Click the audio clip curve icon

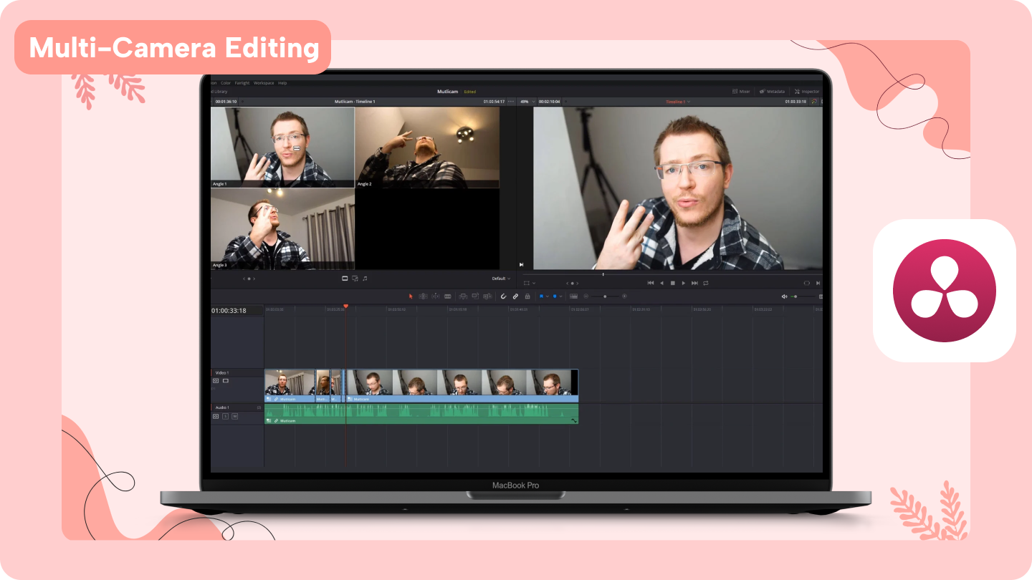pyautogui.click(x=573, y=421)
